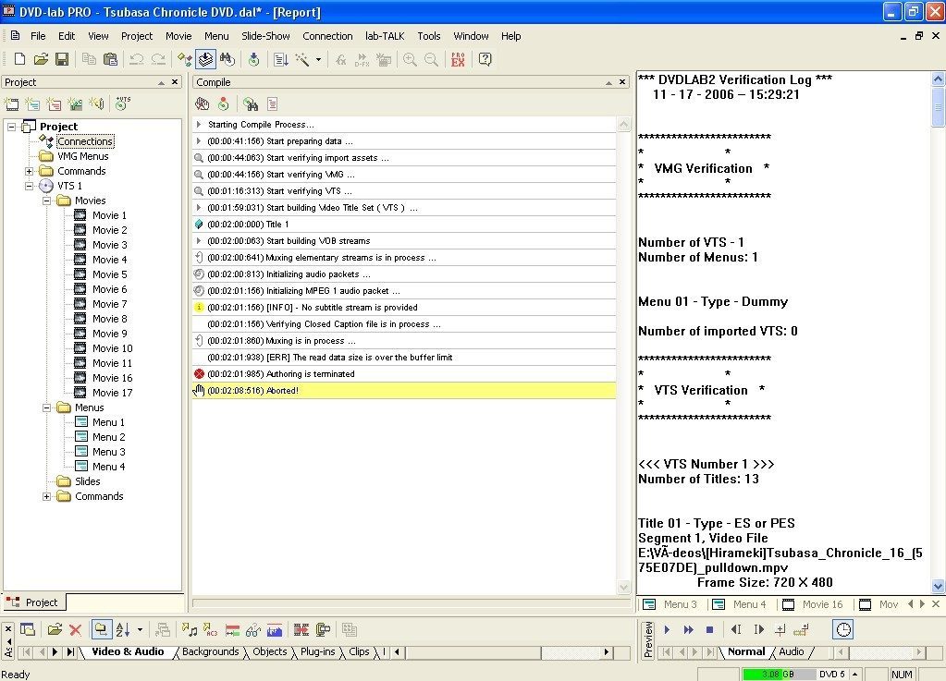Image resolution: width=946 pixels, height=681 pixels.
Task: Stop the preview playback
Action: coord(709,630)
